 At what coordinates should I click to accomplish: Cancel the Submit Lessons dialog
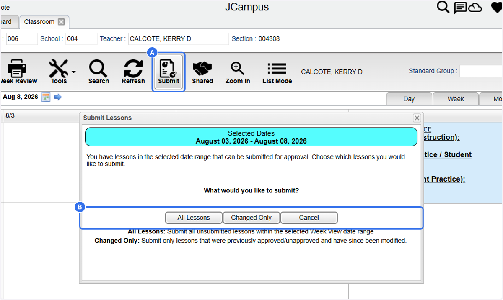click(x=309, y=218)
